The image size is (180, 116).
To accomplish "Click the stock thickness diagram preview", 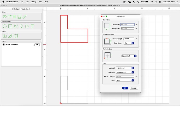I will pos(108,41).
